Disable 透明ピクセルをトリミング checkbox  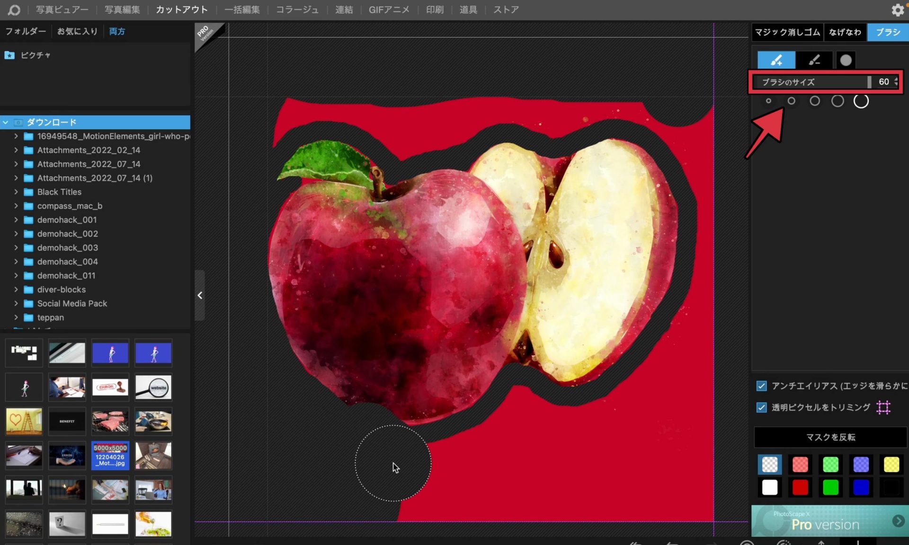click(761, 407)
